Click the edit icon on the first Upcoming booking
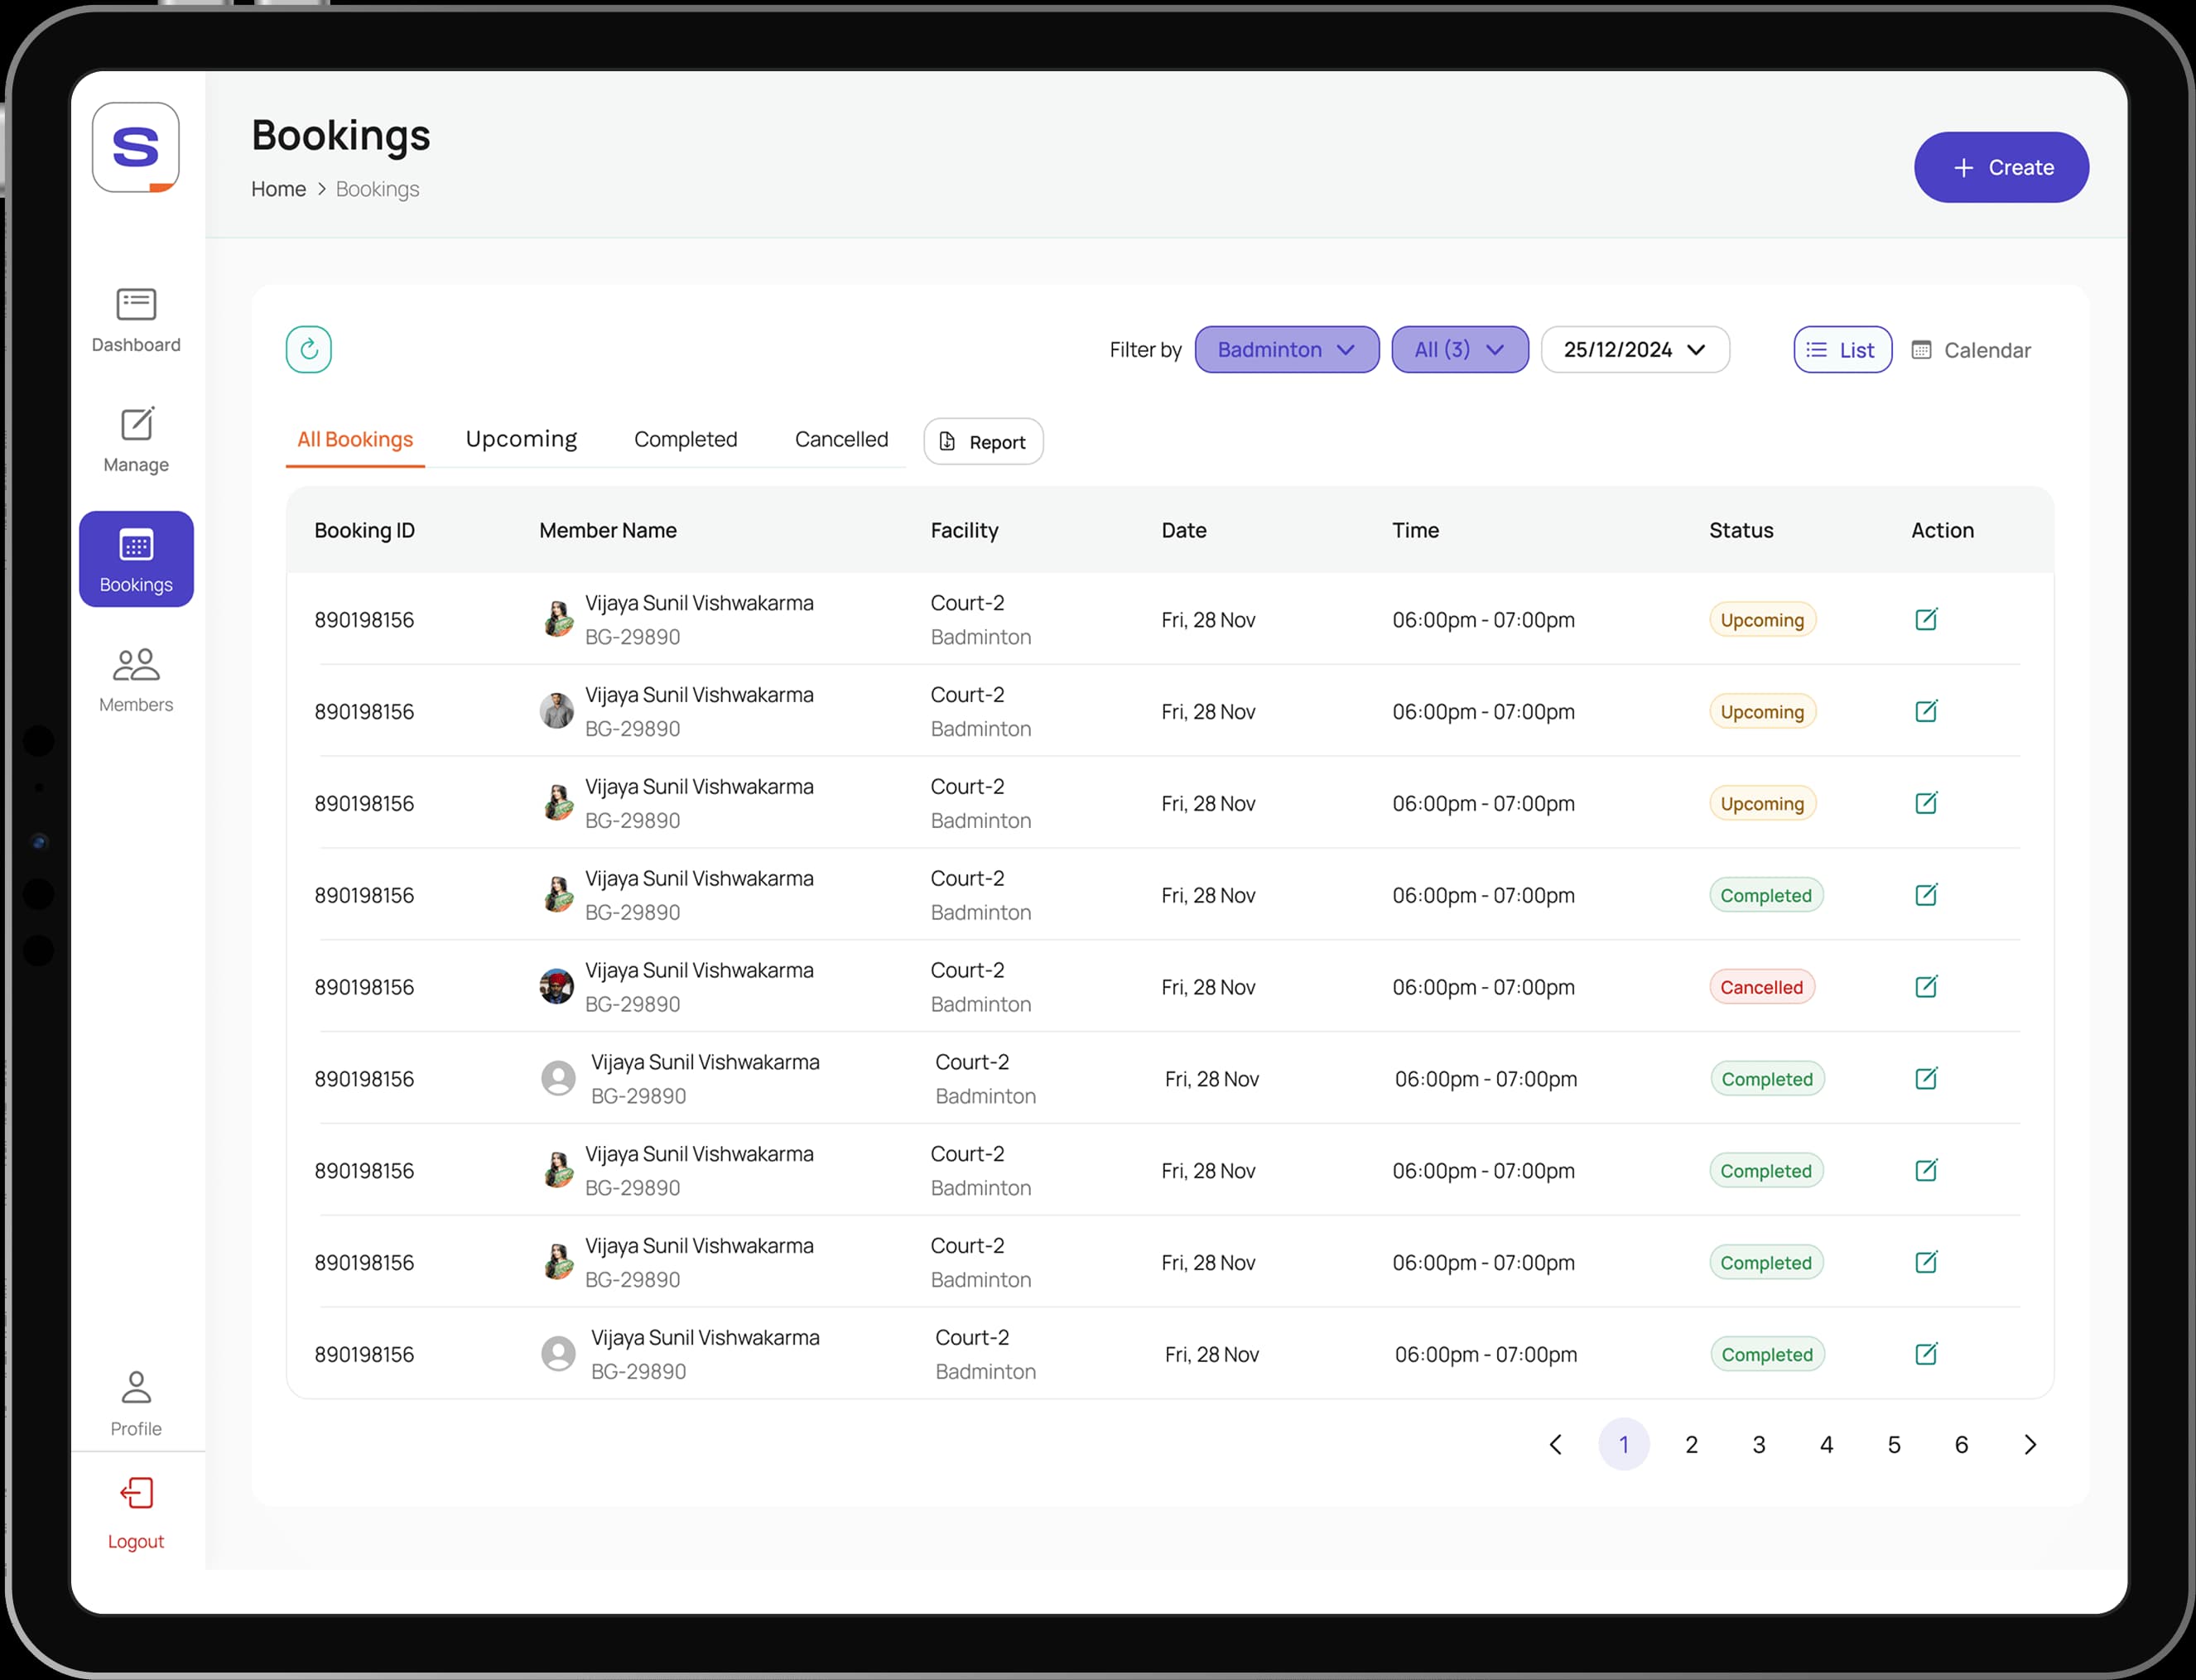 tap(1925, 619)
